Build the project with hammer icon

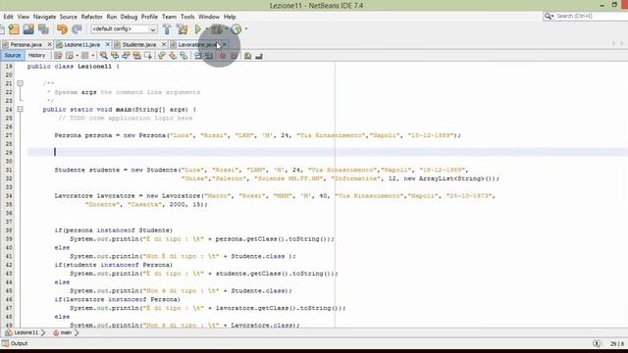coord(167,29)
